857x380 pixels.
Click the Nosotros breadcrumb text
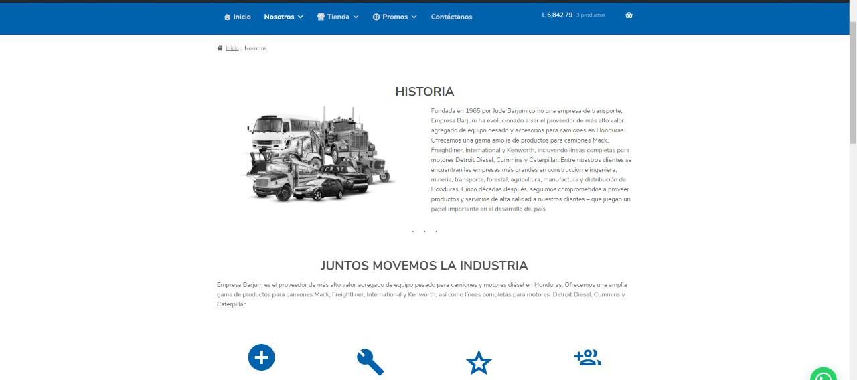(x=256, y=48)
